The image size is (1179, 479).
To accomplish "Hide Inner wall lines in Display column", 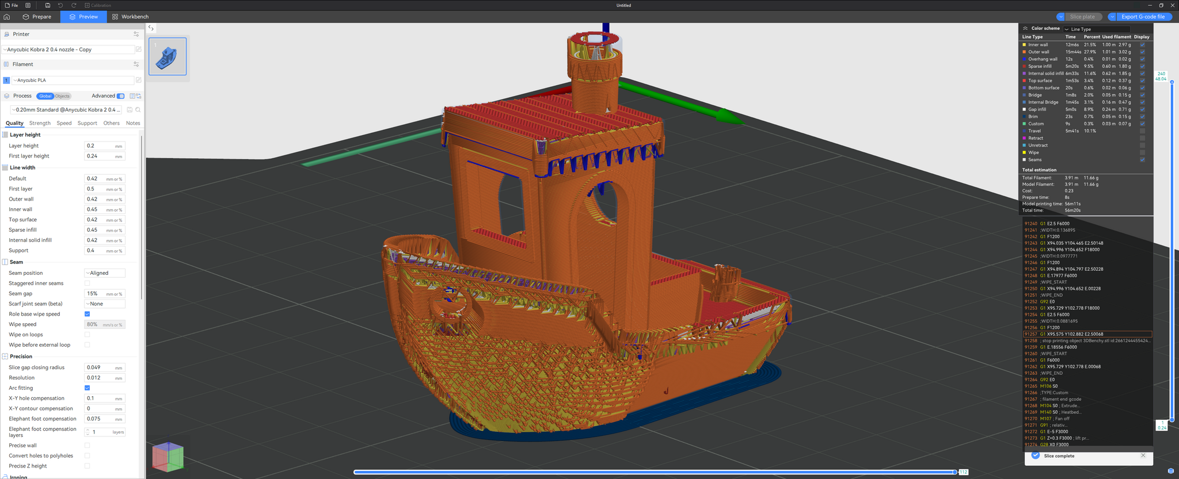I will 1142,45.
